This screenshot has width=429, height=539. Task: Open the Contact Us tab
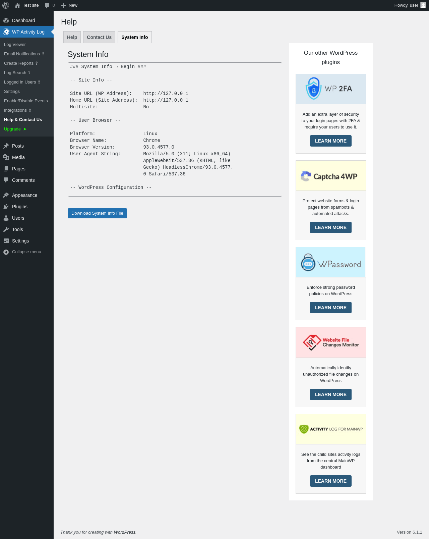pos(99,37)
